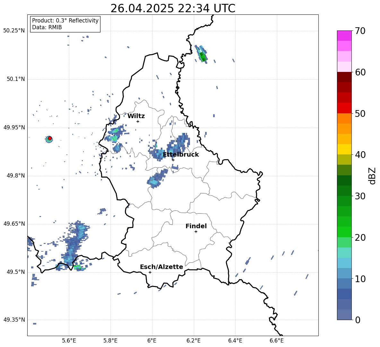Click the 49.5°N latitude label

16,272
